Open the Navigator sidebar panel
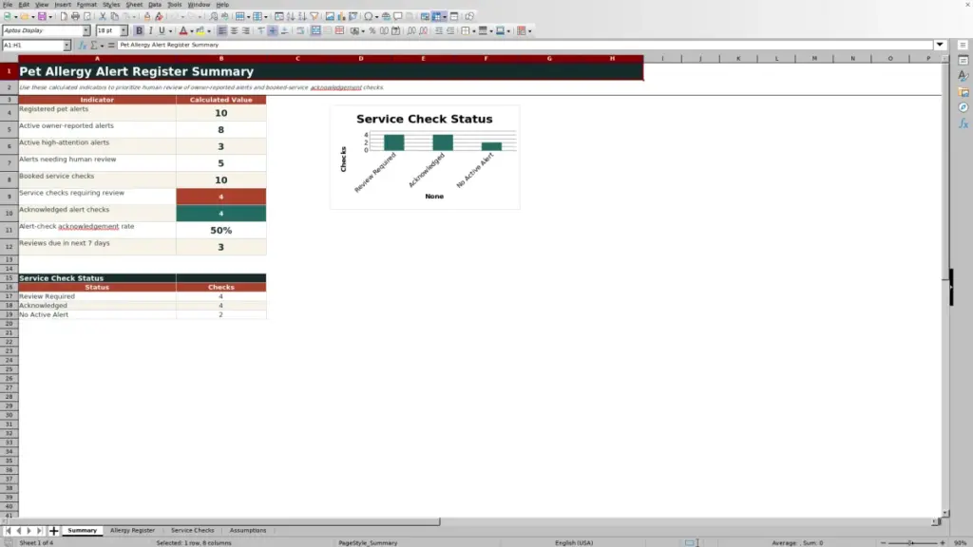Viewport: 973px width, 547px height. point(963,107)
